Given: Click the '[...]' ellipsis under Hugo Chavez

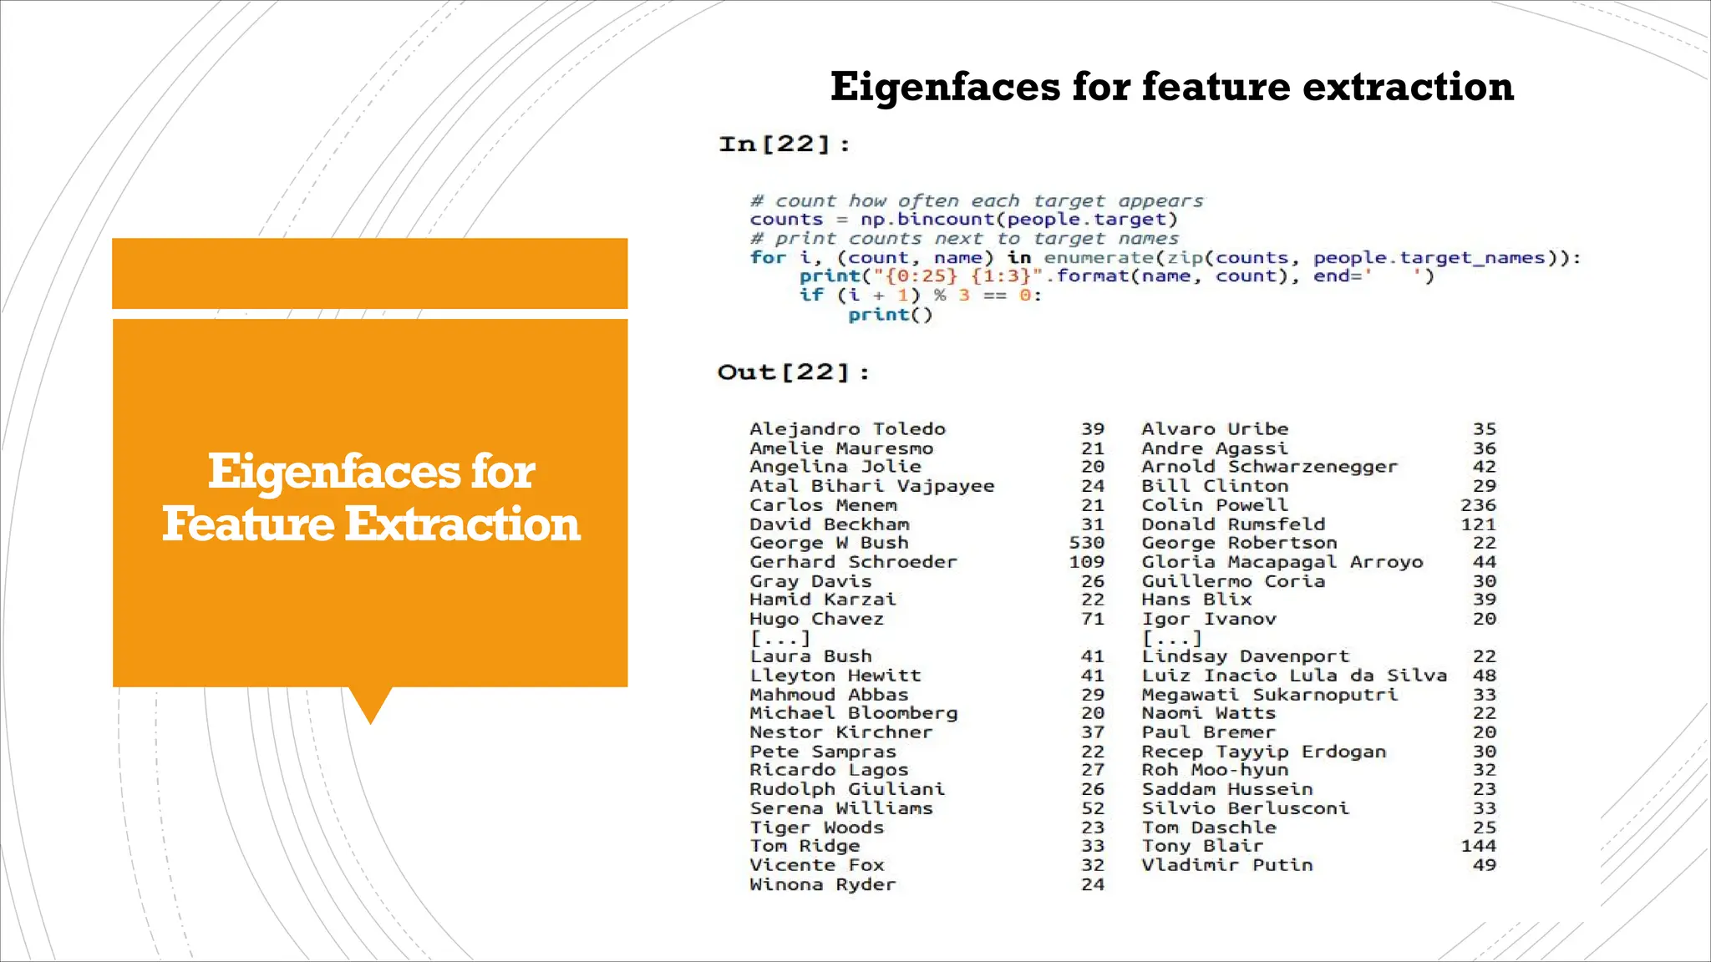Looking at the screenshot, I should pyautogui.click(x=780, y=638).
